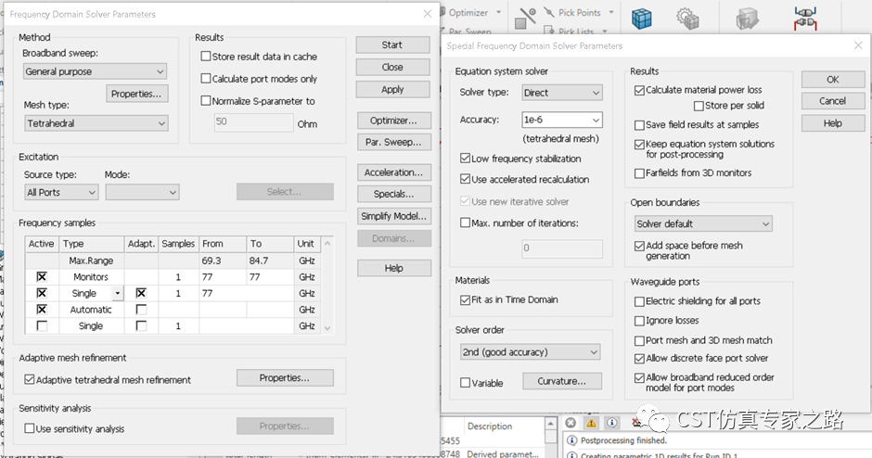
Task: Toggle Calculate material power loss checkbox
Action: 639,90
